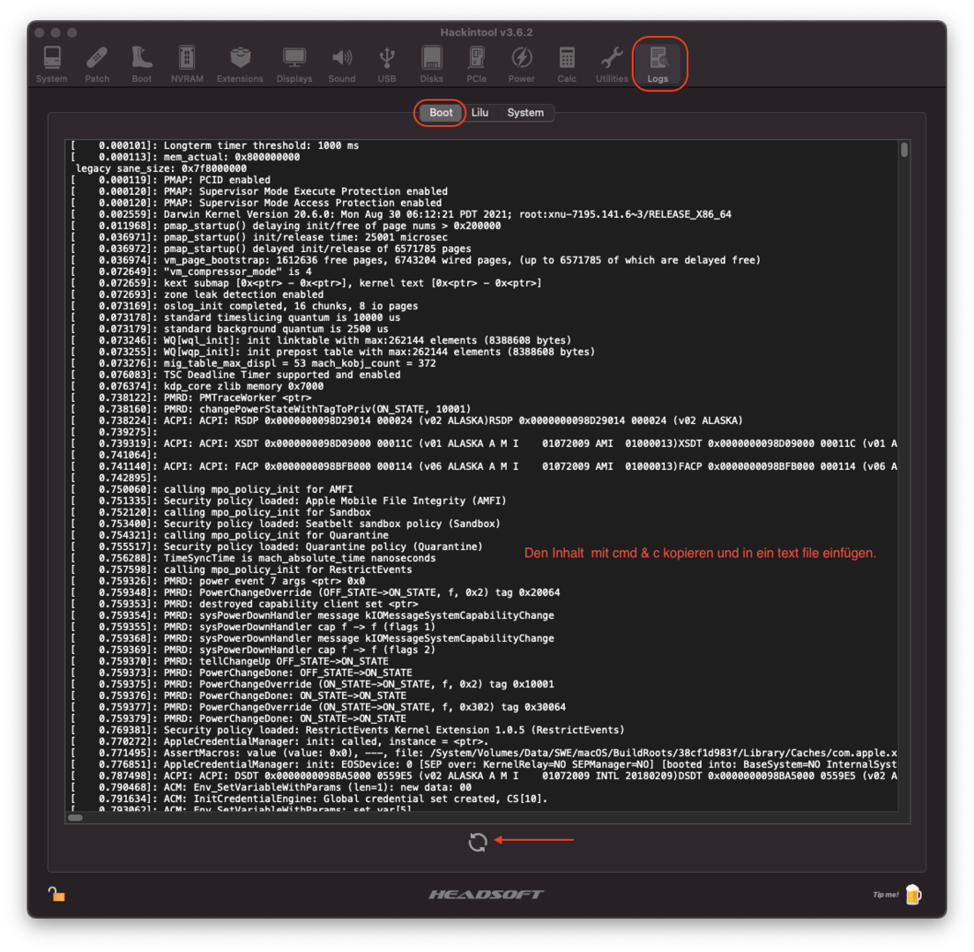
Task: Click the 'kdp_core zlib memory 0x7000' line
Action: [x=197, y=386]
